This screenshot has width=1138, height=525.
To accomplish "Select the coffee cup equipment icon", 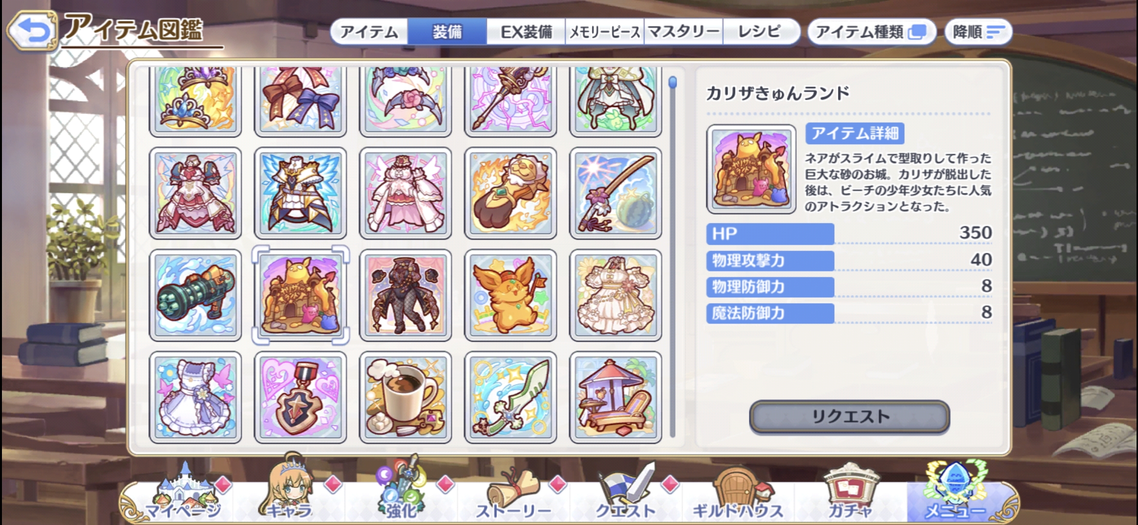I will click(x=406, y=398).
